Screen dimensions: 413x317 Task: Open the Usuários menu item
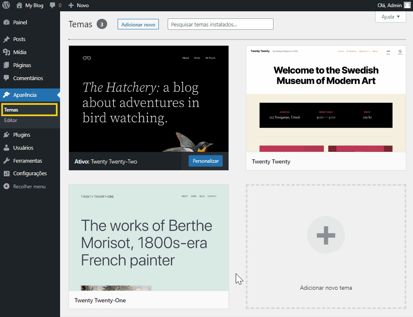(x=30, y=148)
